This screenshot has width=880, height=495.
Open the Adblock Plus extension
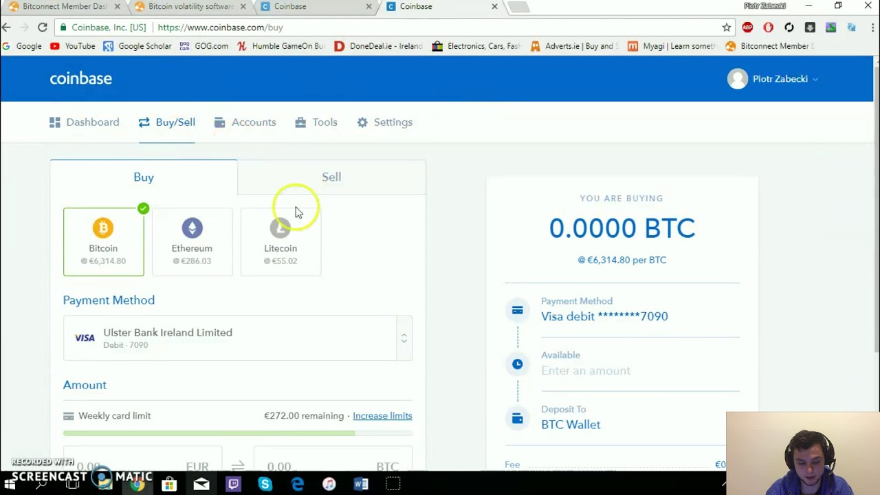coord(747,27)
